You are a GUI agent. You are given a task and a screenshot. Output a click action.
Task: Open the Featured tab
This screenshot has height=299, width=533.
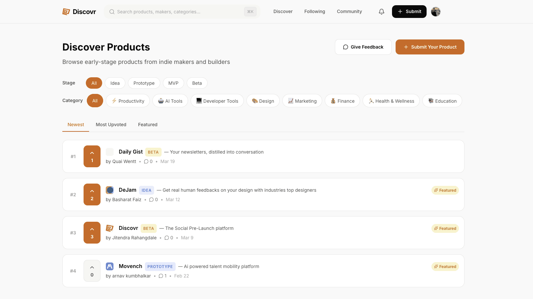pos(148,125)
